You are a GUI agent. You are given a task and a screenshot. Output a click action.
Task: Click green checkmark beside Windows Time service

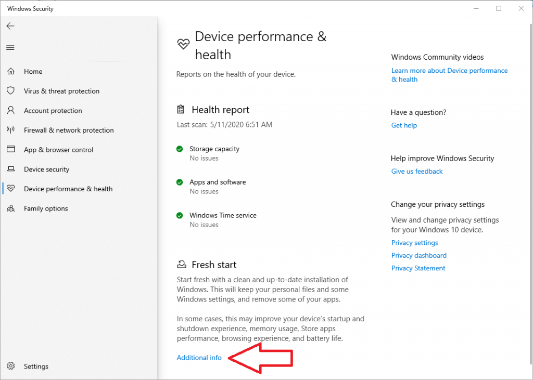(180, 215)
